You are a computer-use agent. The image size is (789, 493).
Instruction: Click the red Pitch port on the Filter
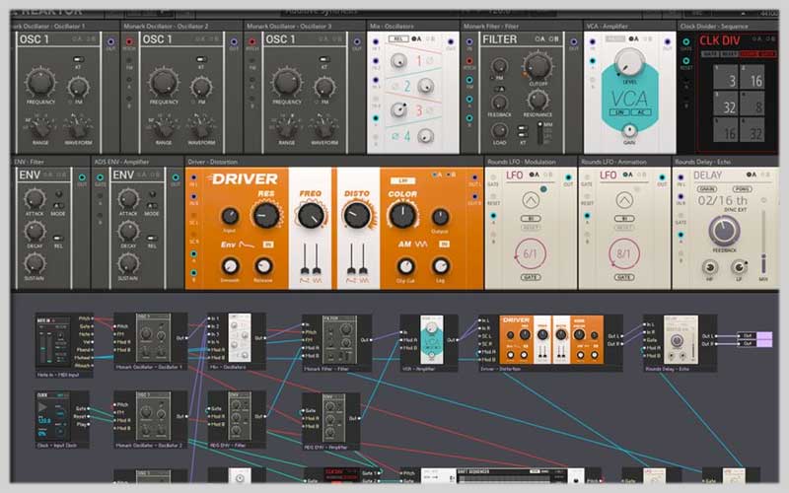pos(469,61)
